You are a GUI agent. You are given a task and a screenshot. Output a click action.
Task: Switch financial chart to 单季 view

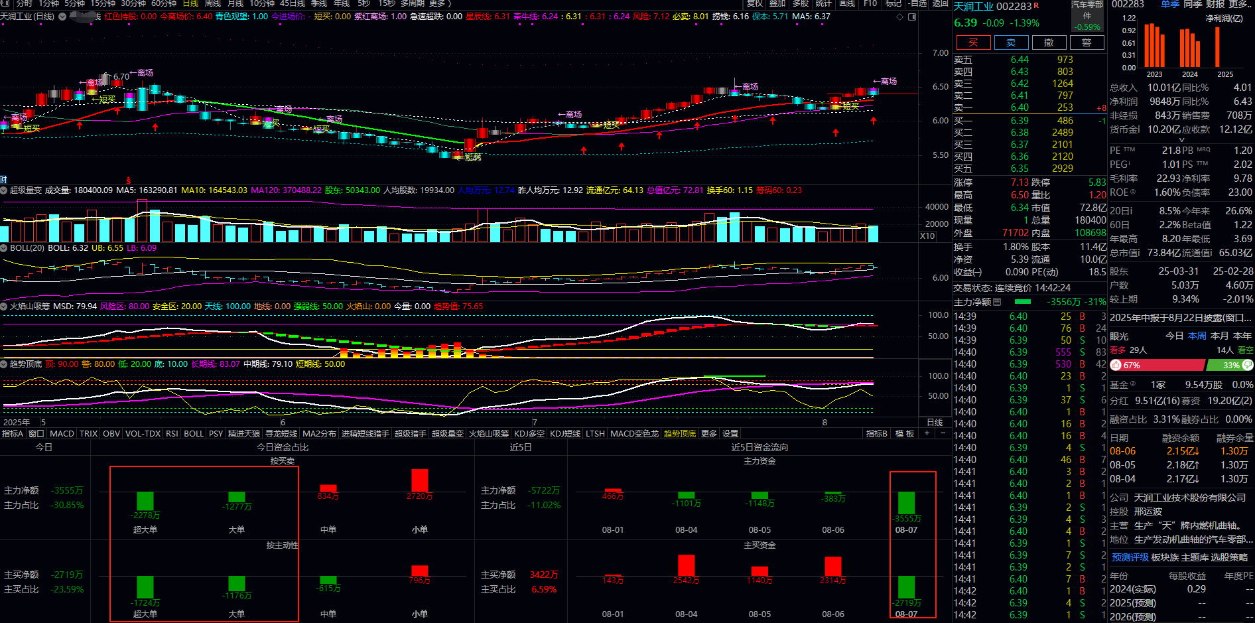click(x=1170, y=4)
